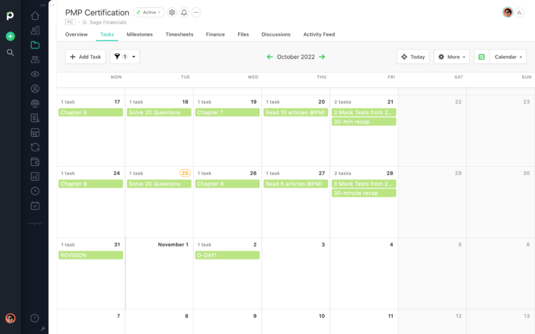Open the reports bar chart sidebar icon
Viewport: 535px width, 334px height.
point(35,176)
